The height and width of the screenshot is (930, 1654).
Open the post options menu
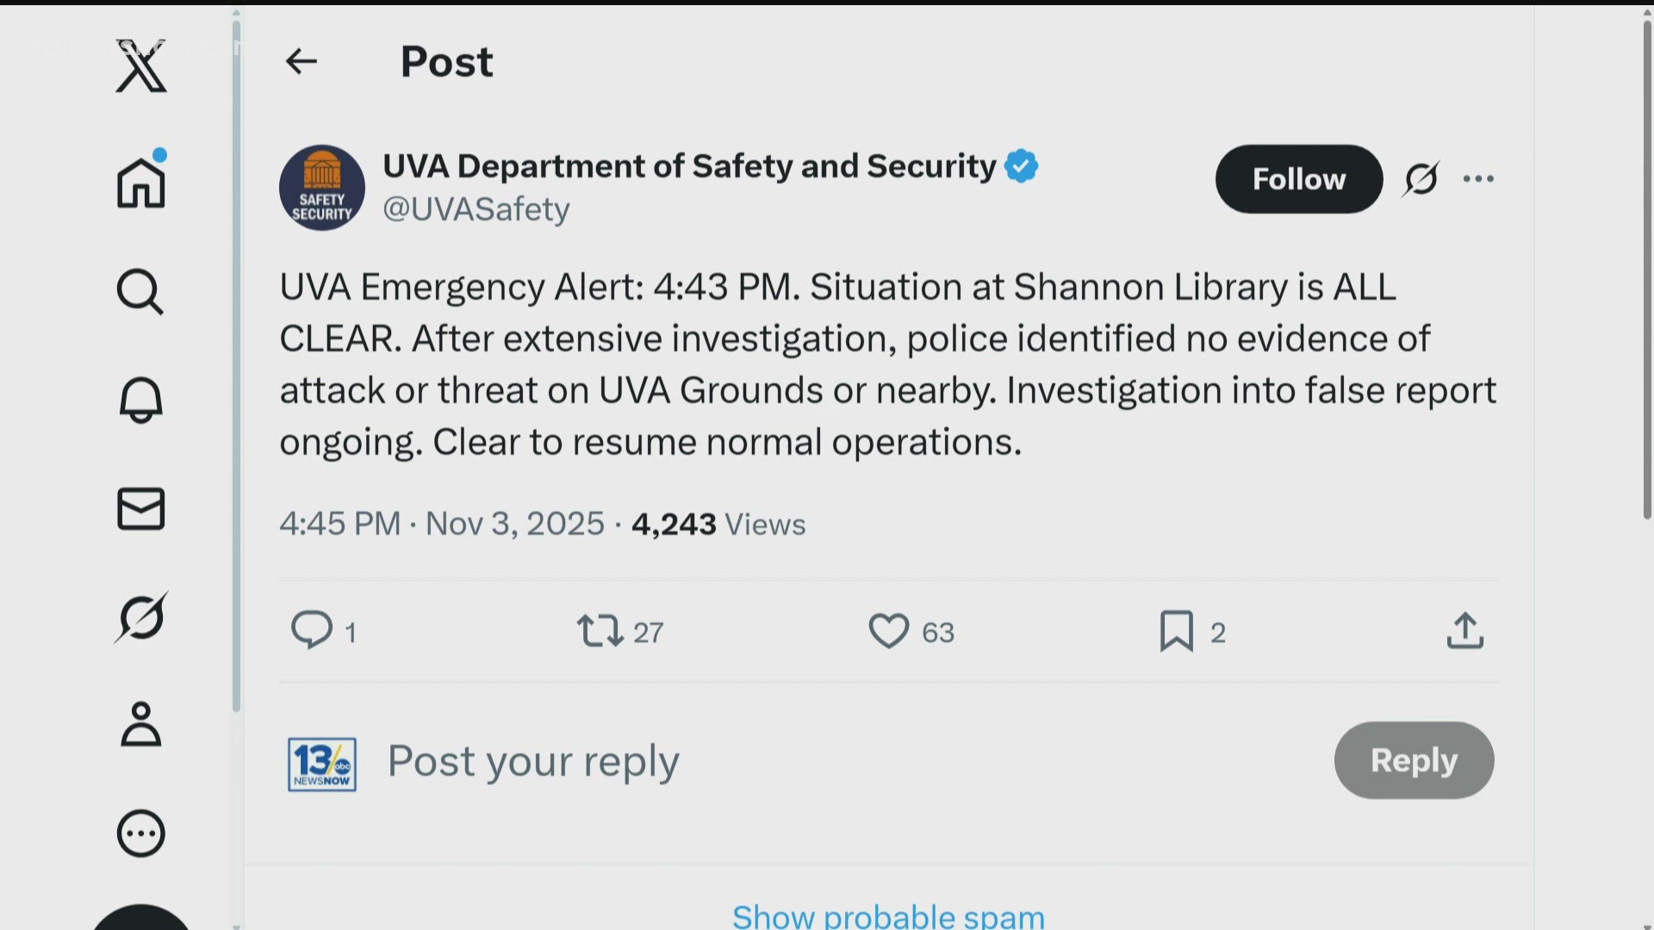[1478, 179]
